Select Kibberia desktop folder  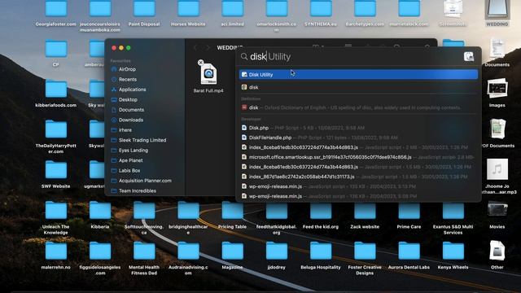100,216
